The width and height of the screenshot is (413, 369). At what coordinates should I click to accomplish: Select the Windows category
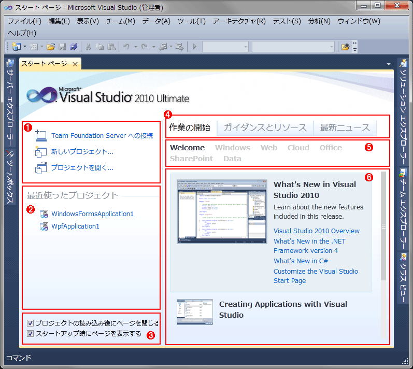[x=233, y=148]
